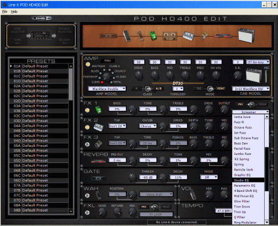Click the FULL button in AMP section
The image size is (278, 226).
click(108, 61)
